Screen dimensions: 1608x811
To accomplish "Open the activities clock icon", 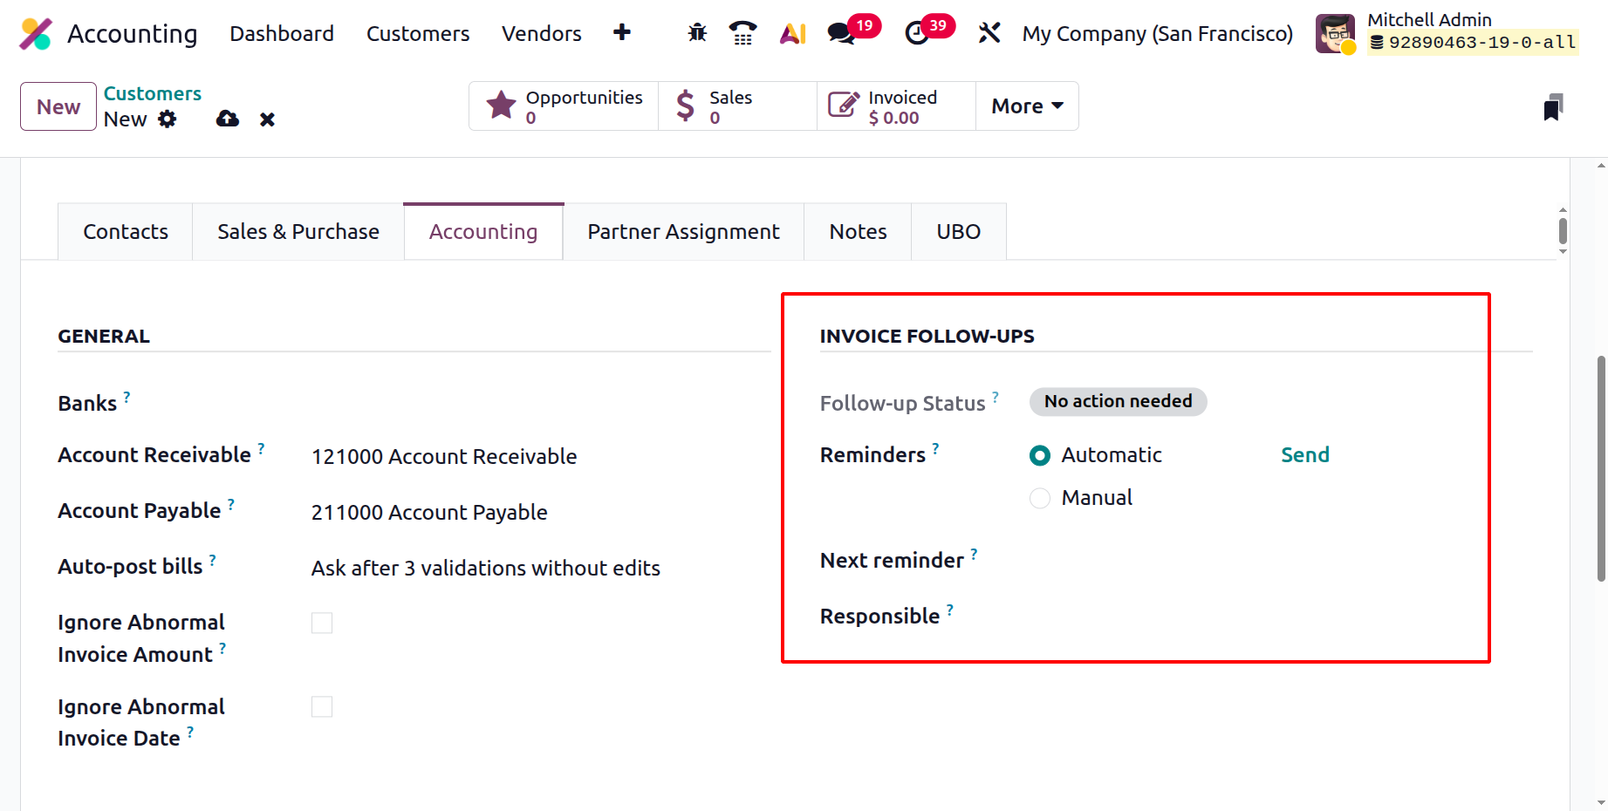I will tap(917, 33).
